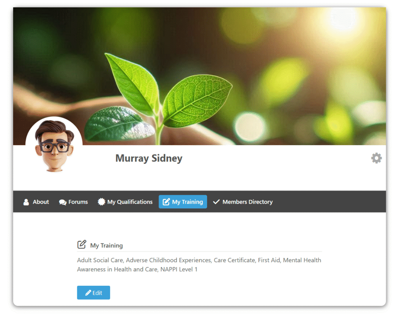Image resolution: width=397 pixels, height=316 pixels.
Task: Click the NAPPI Level 1 training entry
Action: click(x=179, y=270)
